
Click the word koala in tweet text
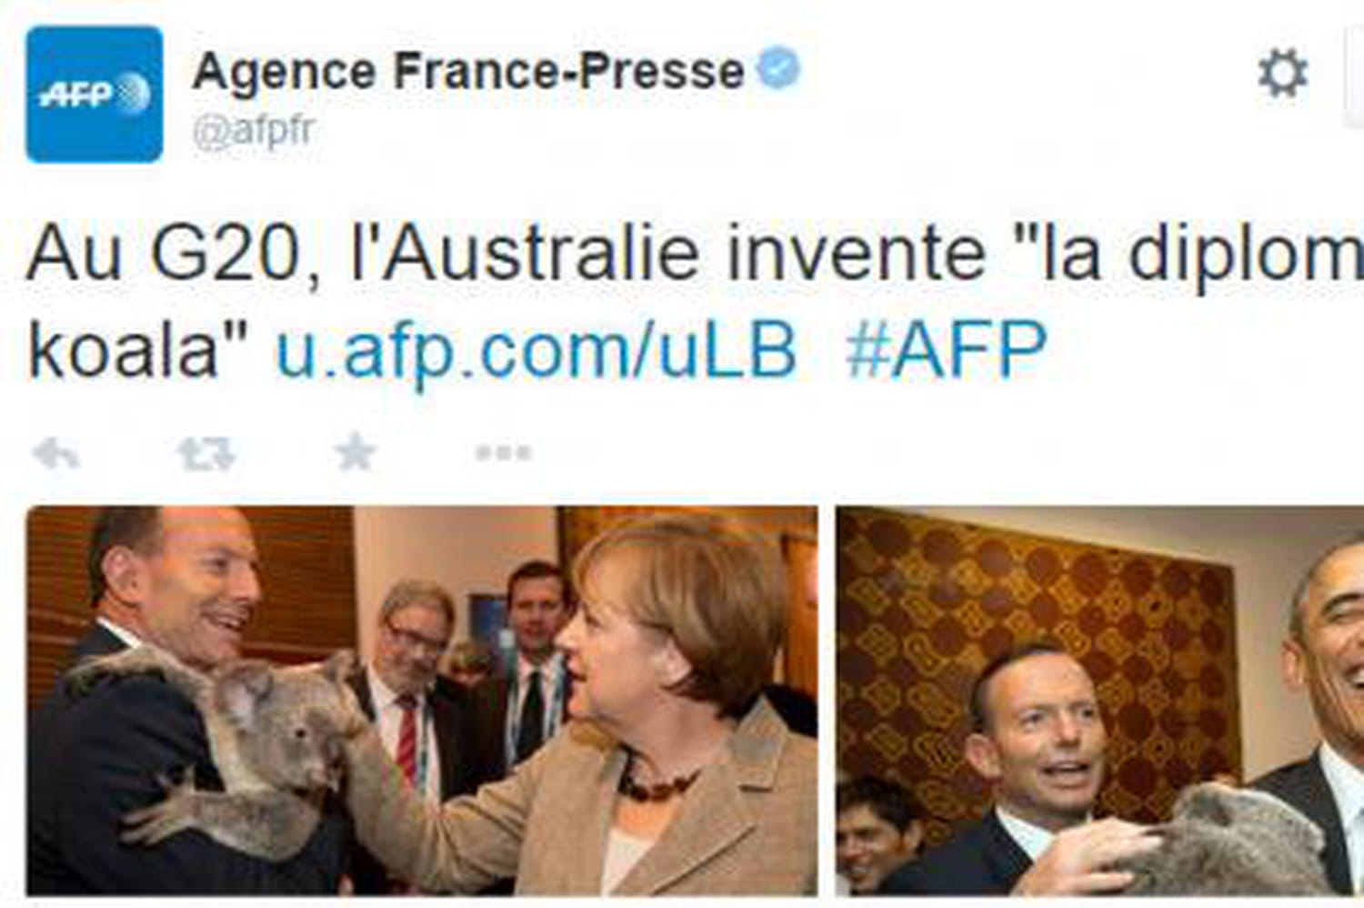tap(124, 349)
